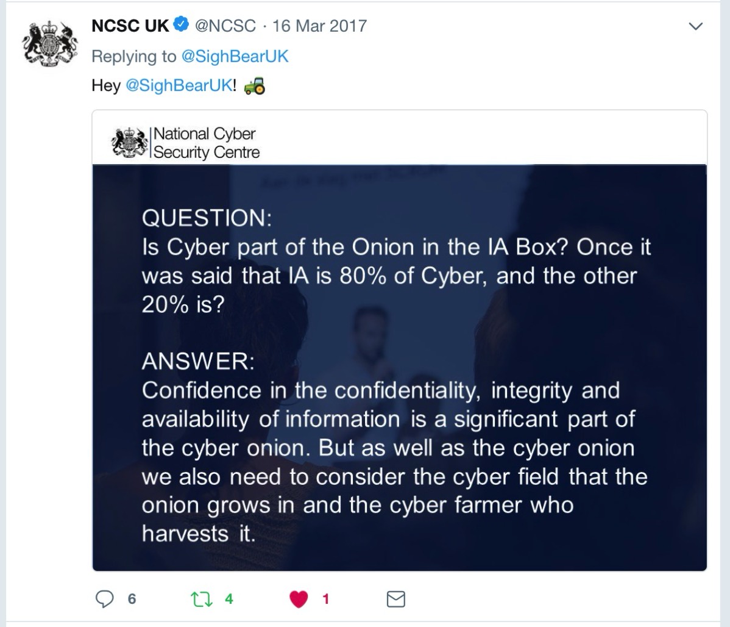Viewport: 730px width, 627px height.
Task: Click the envelope direct message icon
Action: [396, 599]
